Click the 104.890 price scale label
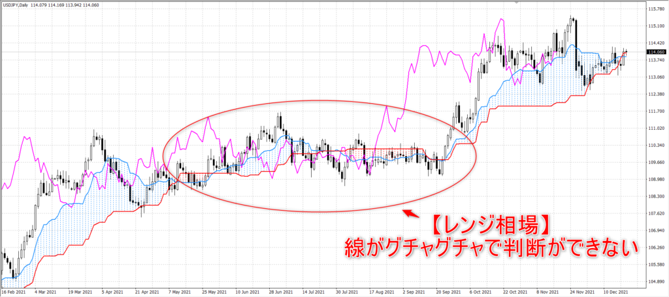669x297 pixels. (656, 281)
